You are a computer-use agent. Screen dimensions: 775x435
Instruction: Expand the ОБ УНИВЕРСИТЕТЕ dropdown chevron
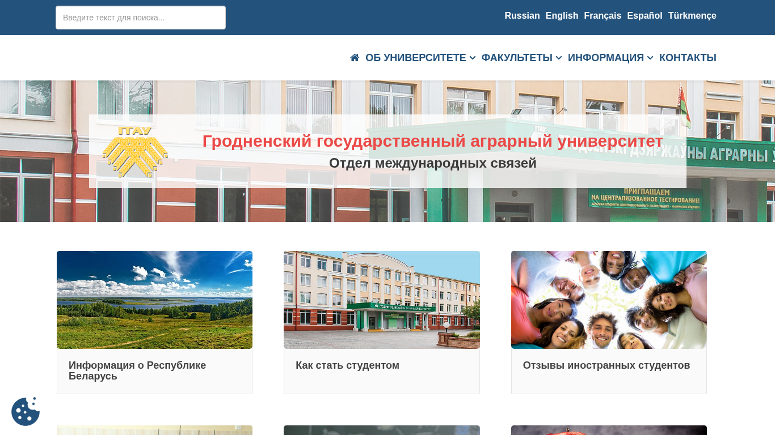[x=473, y=58]
